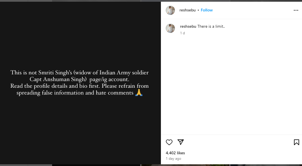Viewport: 302px width, 166px height.
Task: View the list of 4,402 likes
Action: pyautogui.click(x=175, y=153)
